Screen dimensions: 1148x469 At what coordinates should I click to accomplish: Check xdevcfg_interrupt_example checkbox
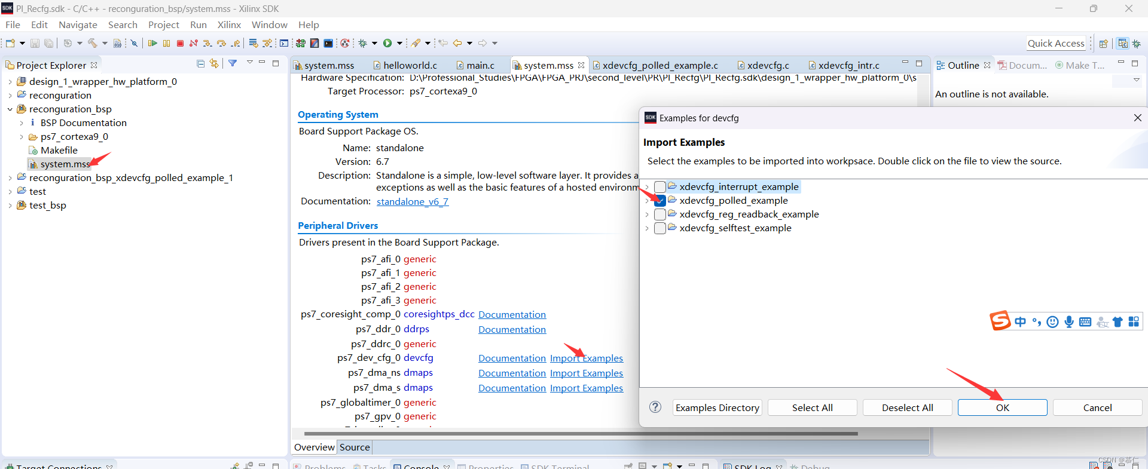(x=660, y=187)
